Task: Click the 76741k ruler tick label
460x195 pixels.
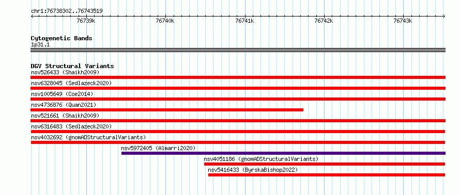Action: pos(244,21)
